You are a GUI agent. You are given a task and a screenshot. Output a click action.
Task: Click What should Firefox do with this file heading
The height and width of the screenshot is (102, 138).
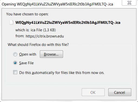click(38, 45)
